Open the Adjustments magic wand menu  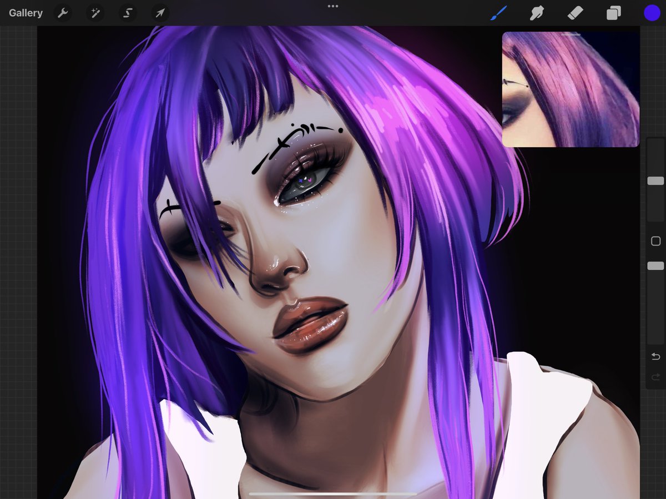coord(95,13)
